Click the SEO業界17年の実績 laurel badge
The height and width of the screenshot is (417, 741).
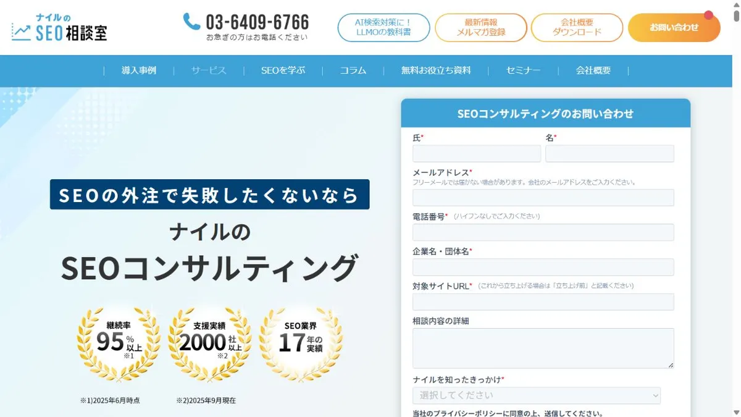[x=301, y=343]
